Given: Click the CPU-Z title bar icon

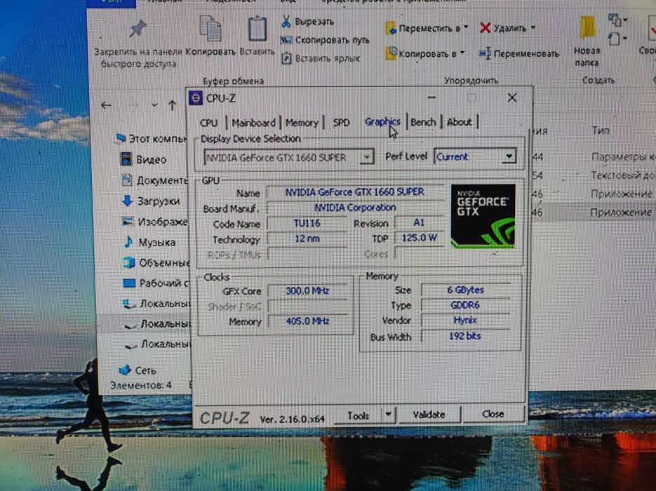Looking at the screenshot, I should (195, 98).
